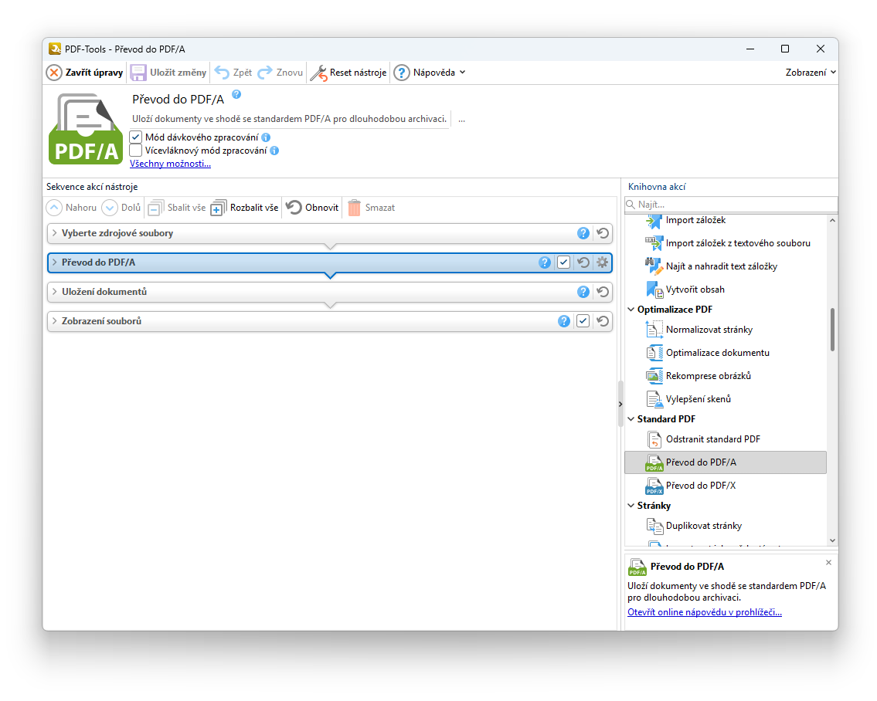Enable Vícevláknový mód zpracování checkbox

[x=136, y=151]
